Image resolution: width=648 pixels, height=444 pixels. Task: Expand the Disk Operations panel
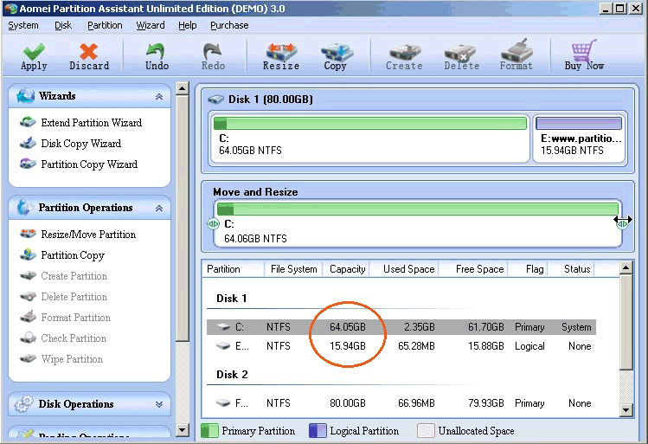coord(159,404)
